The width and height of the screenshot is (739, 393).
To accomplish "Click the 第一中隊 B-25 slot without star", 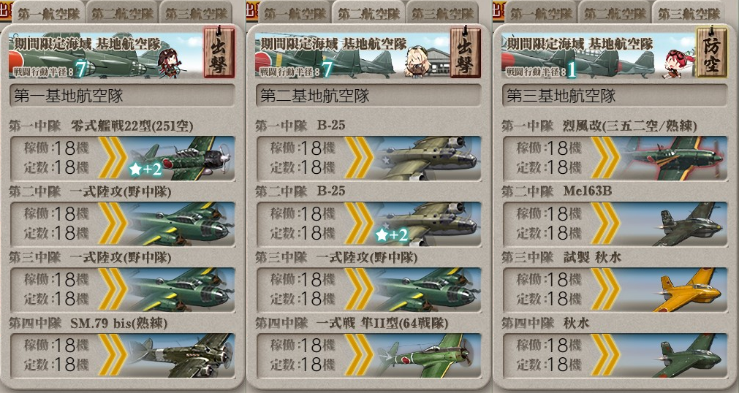I will 368,159.
